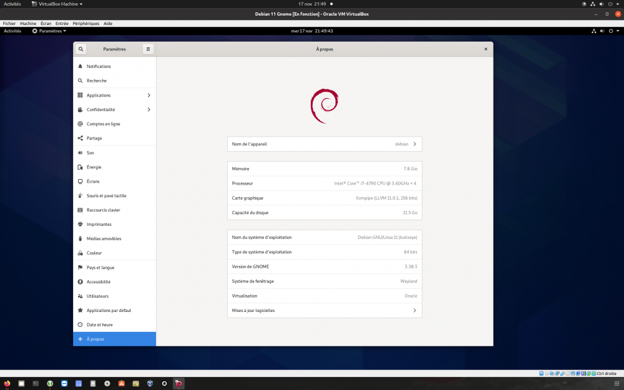Open the guest system status menu
Image resolution: width=624 pixels, height=390 pixels.
pos(605,31)
